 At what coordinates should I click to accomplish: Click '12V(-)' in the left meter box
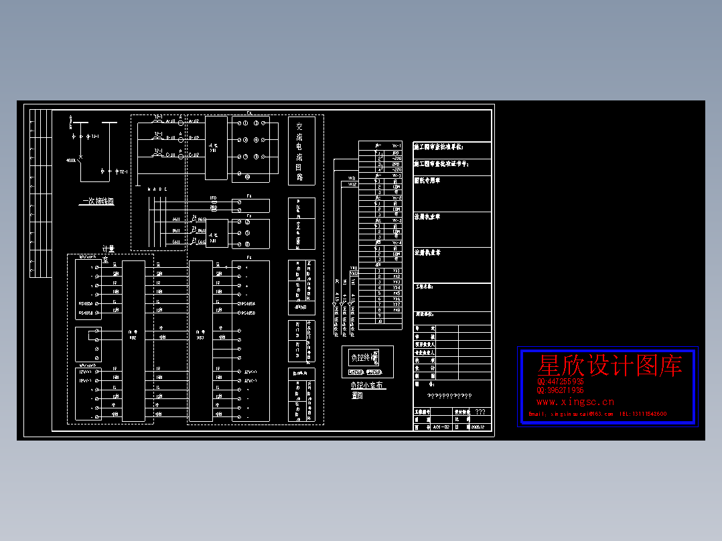click(x=85, y=381)
